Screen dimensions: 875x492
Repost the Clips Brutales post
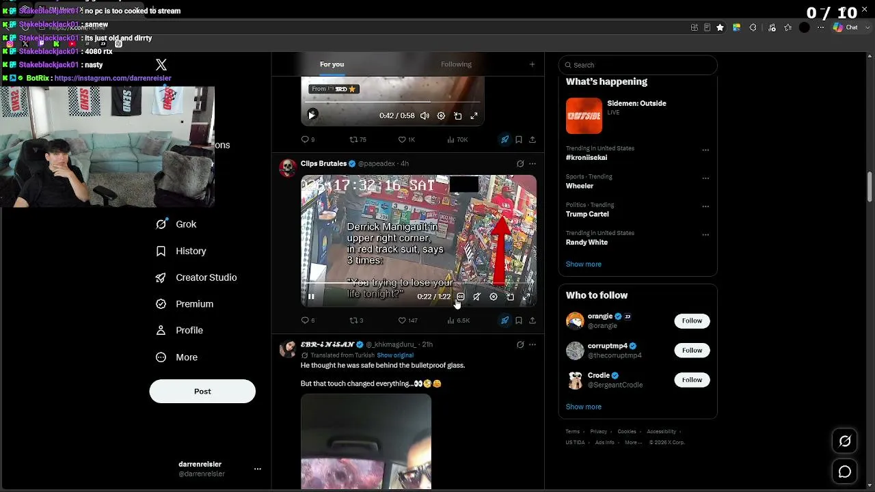(x=356, y=320)
